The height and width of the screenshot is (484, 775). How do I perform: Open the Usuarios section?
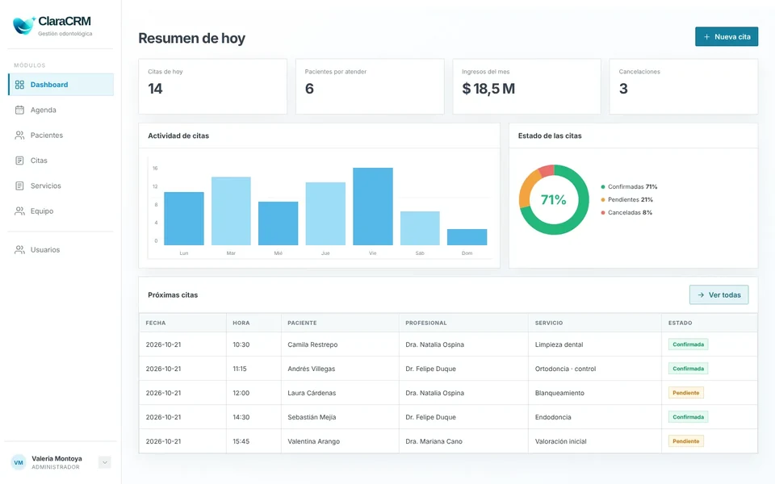[x=61, y=249]
